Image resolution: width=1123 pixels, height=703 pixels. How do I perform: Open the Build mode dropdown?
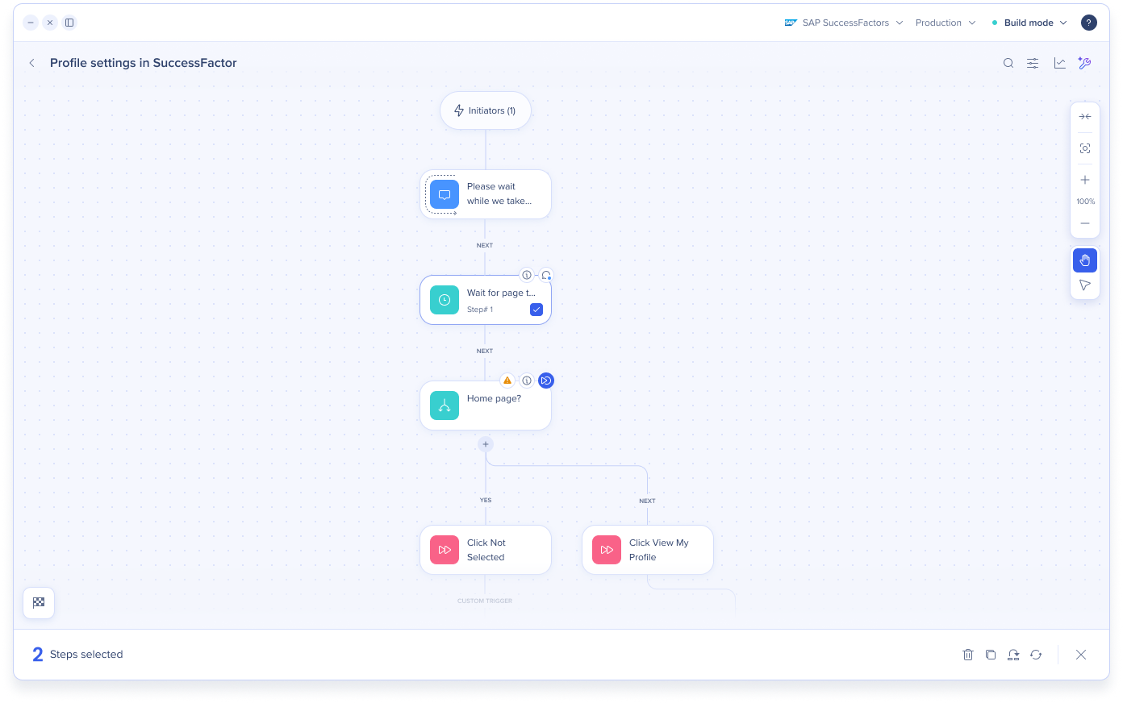click(1029, 23)
